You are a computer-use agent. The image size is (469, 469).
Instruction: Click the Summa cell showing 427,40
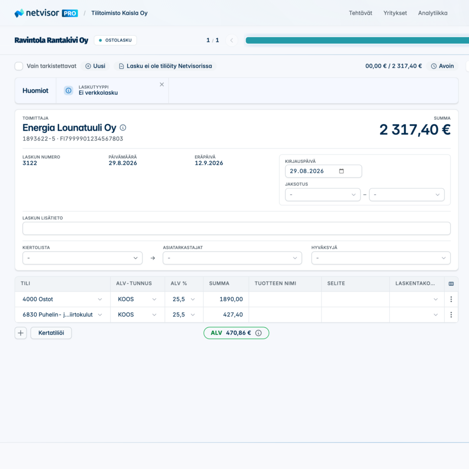[226, 315]
